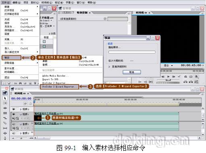Click the Go to In point icon
Image resolution: width=206 pixels, height=153 pixels.
pyautogui.click(x=140, y=82)
